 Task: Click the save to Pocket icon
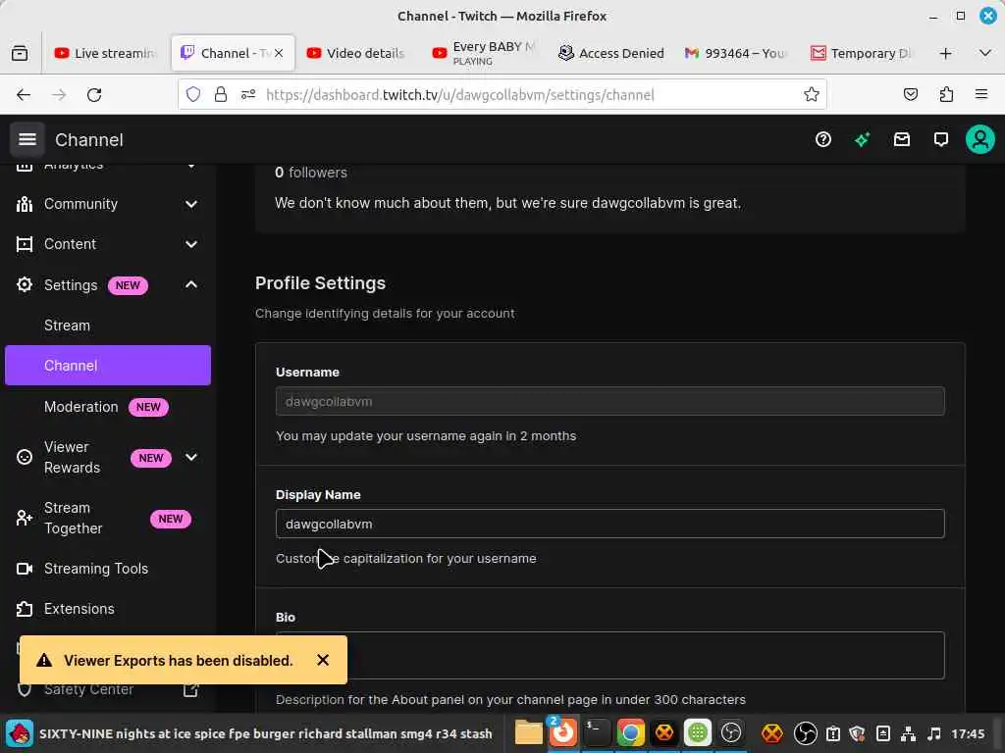click(910, 95)
